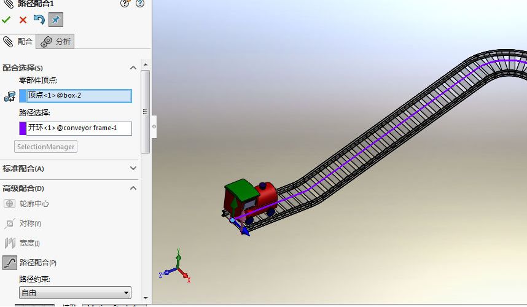
Task: Expand the 标准配合(A) section
Action: tap(133, 168)
